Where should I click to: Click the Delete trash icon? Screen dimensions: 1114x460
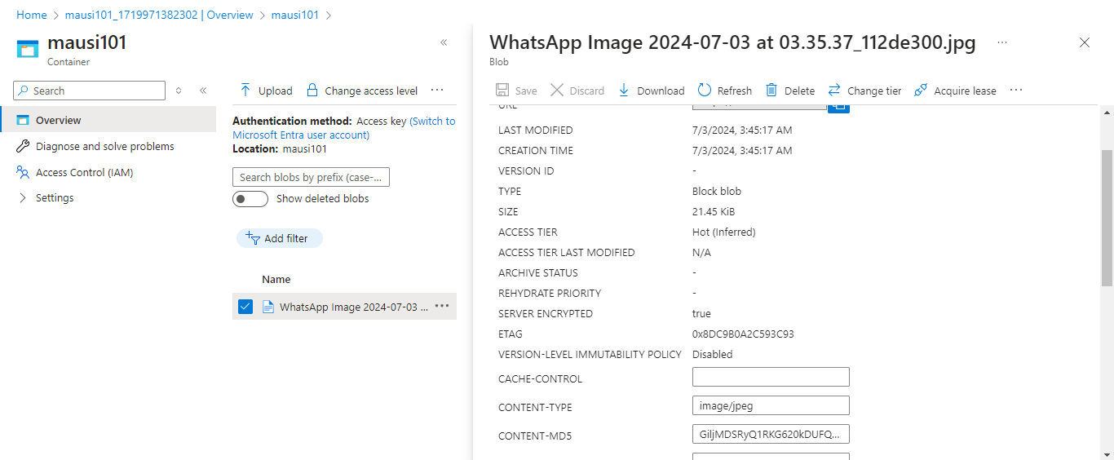(x=770, y=91)
